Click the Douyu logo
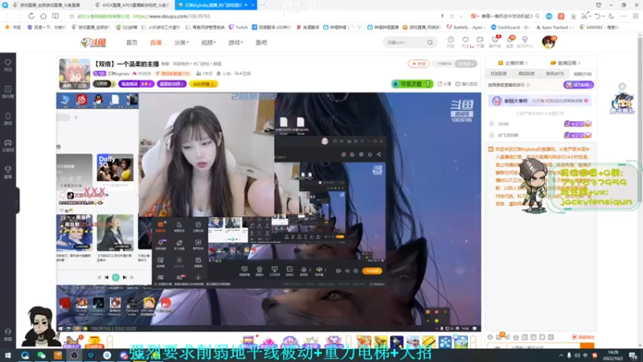This screenshot has width=643, height=362. click(93, 43)
